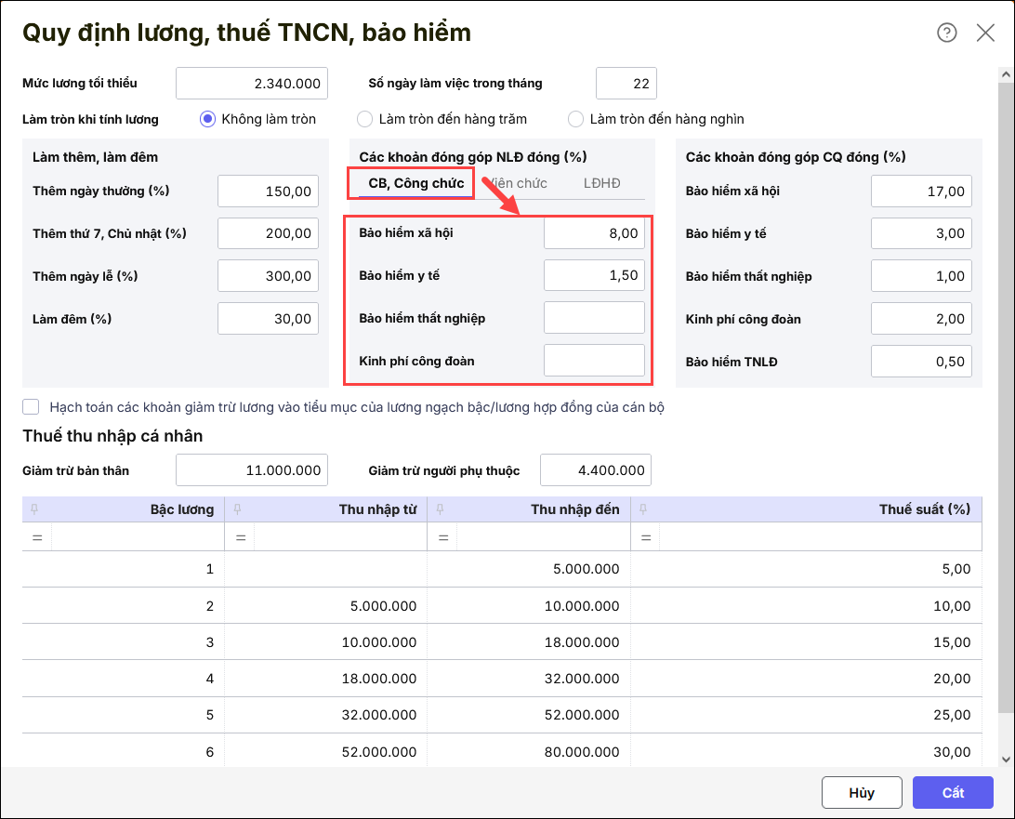
Task: Close the salary regulations dialog
Action: [x=985, y=33]
